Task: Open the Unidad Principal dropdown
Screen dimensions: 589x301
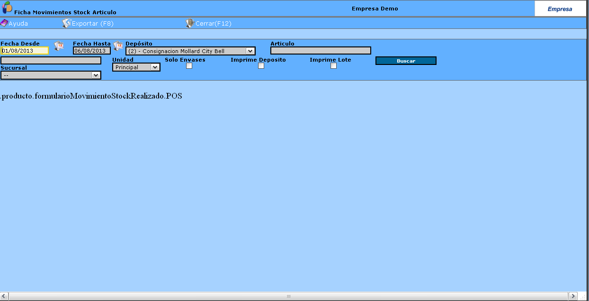Action: point(136,67)
